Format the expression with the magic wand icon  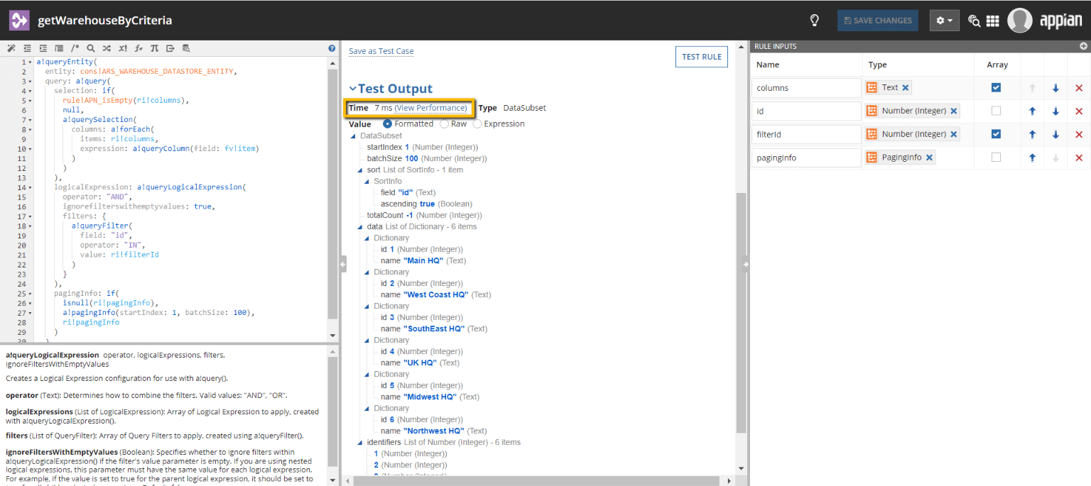pyautogui.click(x=11, y=48)
